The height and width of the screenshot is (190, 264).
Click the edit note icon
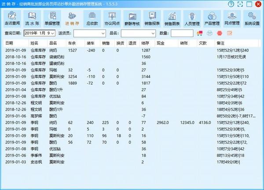click(229, 33)
